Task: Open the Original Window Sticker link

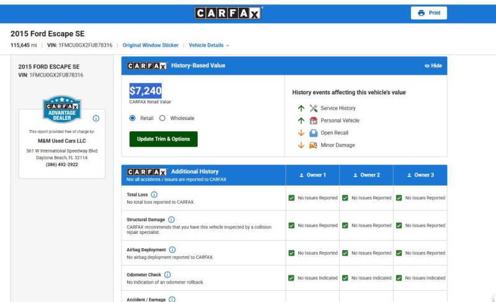Action: (x=151, y=45)
